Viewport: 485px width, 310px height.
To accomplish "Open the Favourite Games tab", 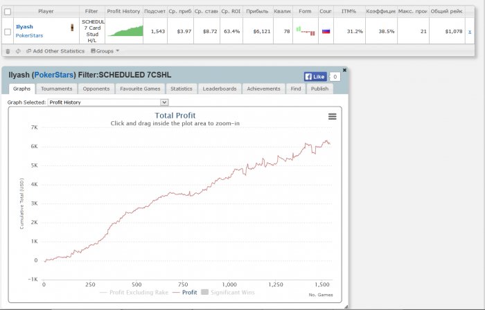I will pyautogui.click(x=140, y=89).
